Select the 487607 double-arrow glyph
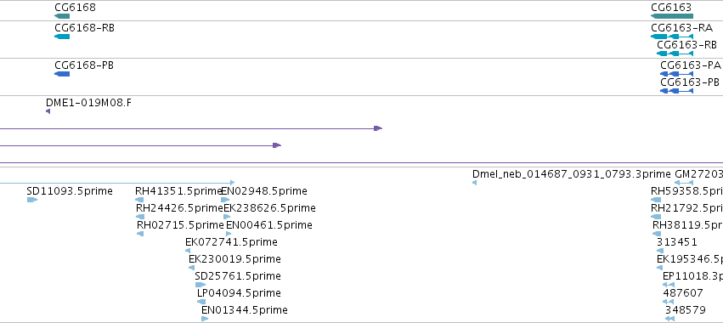Screen dimensions: 723x323 [668, 302]
